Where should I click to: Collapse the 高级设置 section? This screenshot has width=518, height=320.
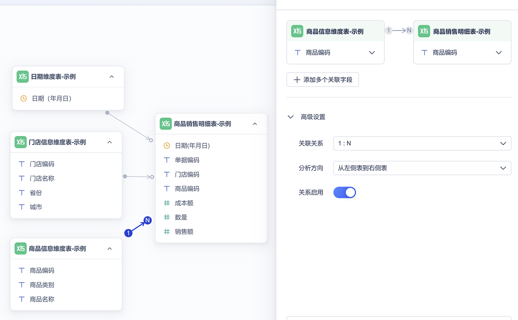tap(290, 117)
